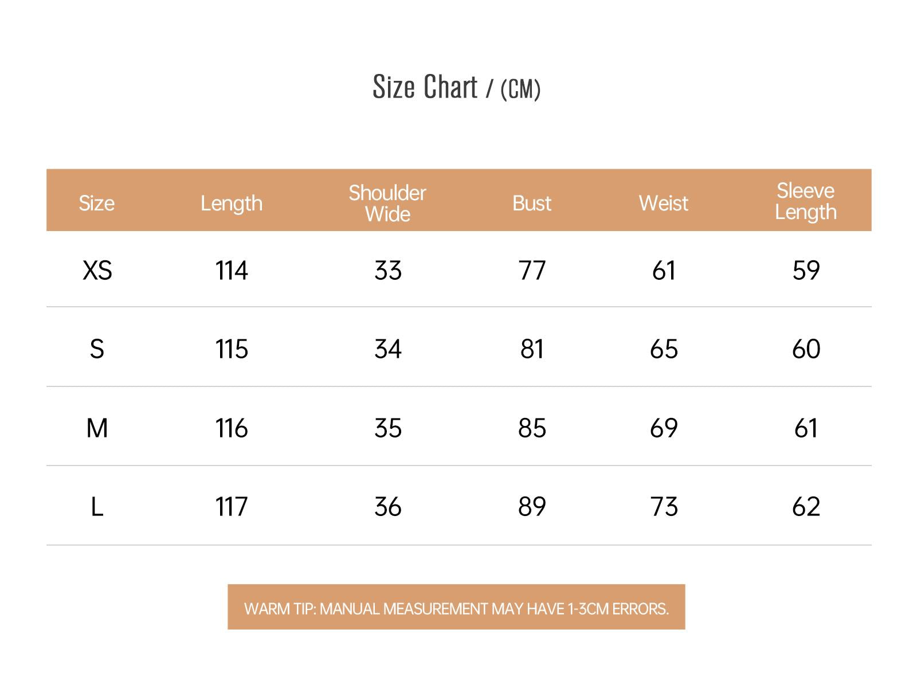Screen dimensions: 917x688
Task: Select the L size row label
Action: (x=97, y=507)
